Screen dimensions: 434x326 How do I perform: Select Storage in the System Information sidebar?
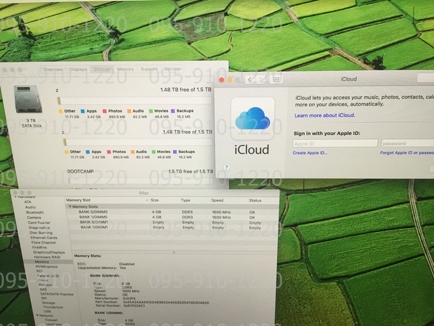48,303
